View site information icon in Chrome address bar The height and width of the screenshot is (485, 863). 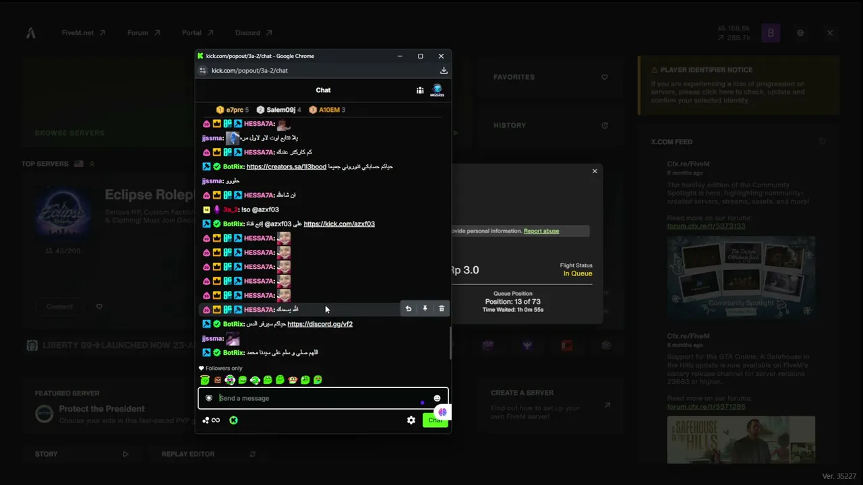point(202,70)
